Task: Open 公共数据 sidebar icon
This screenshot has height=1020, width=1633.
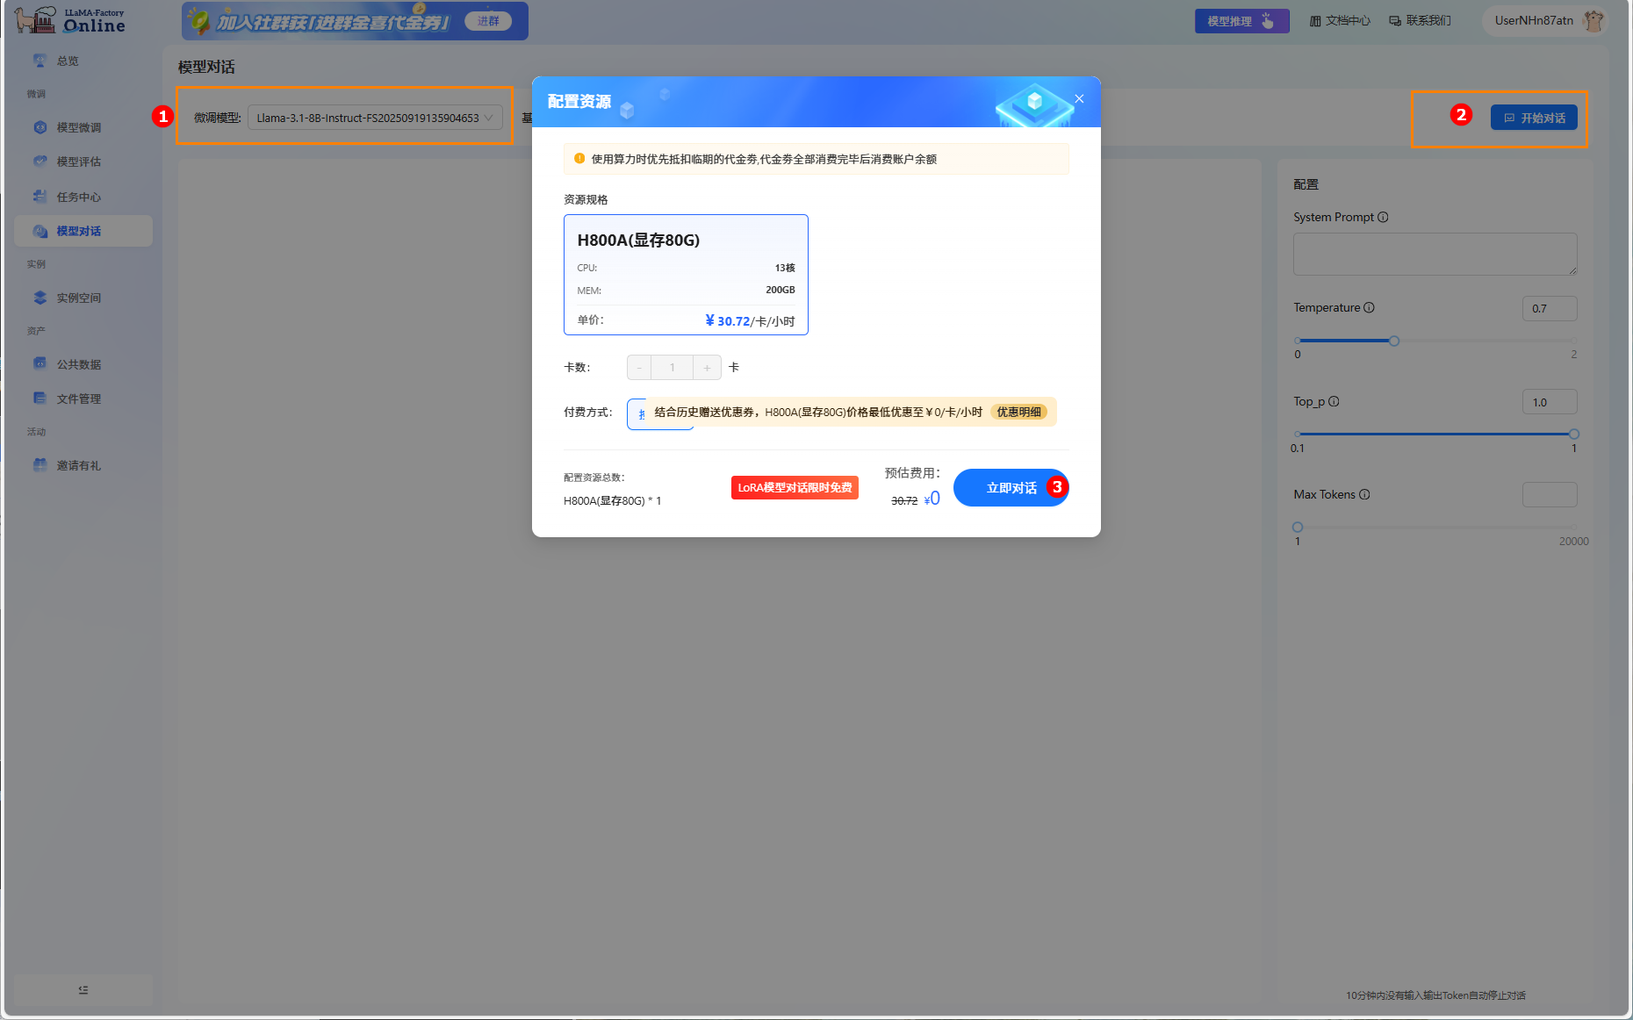Action: [x=40, y=363]
